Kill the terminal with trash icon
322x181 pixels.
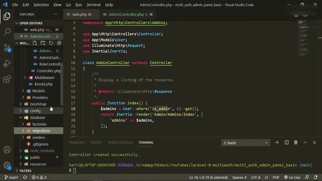(x=296, y=142)
